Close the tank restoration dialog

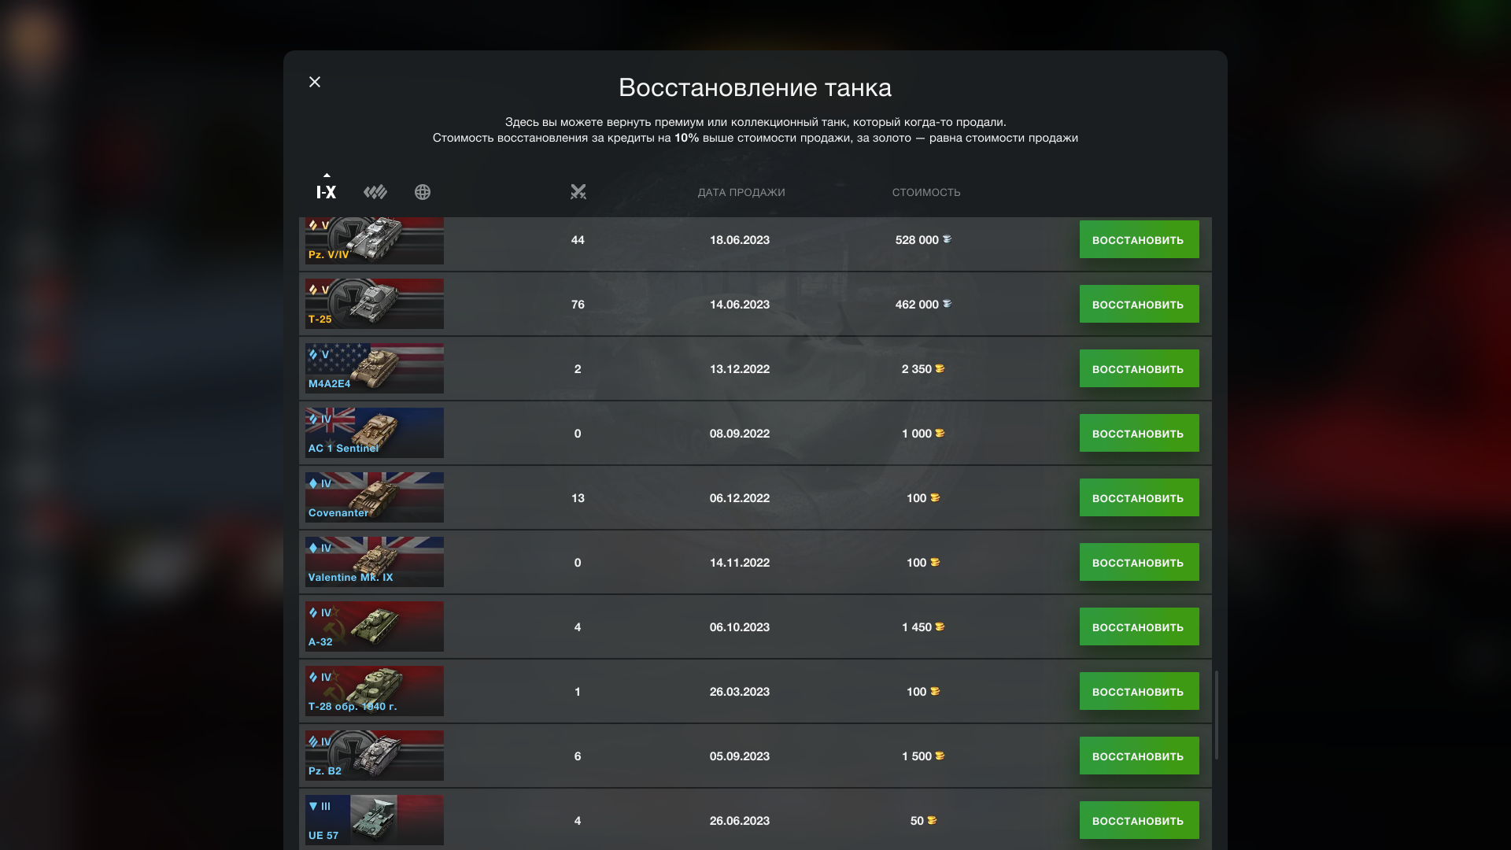point(315,82)
